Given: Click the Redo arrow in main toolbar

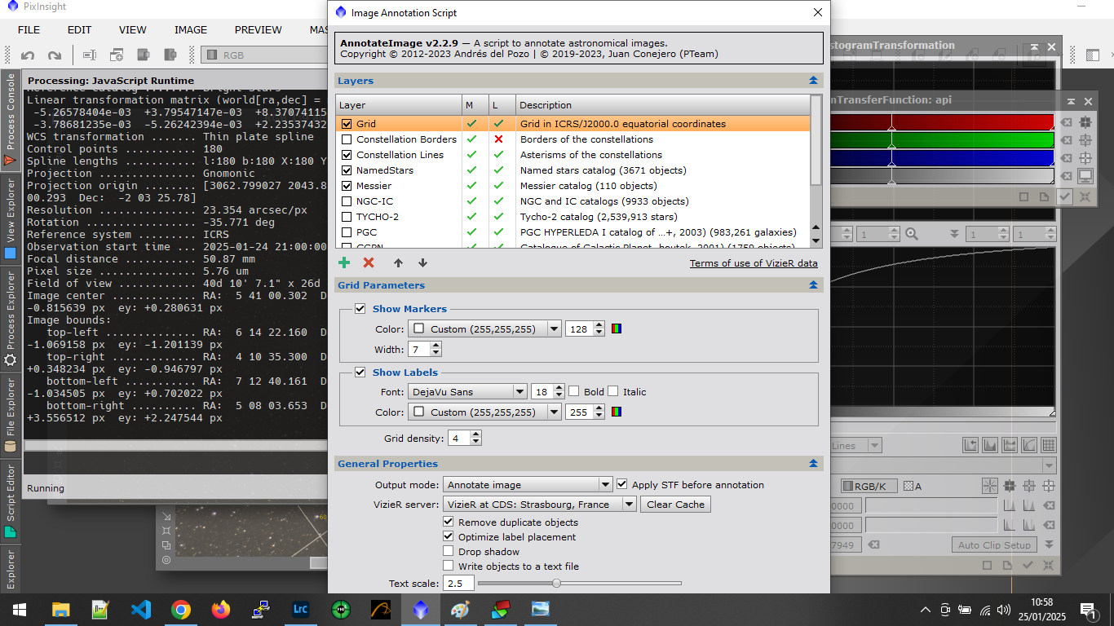Looking at the screenshot, I should point(55,55).
